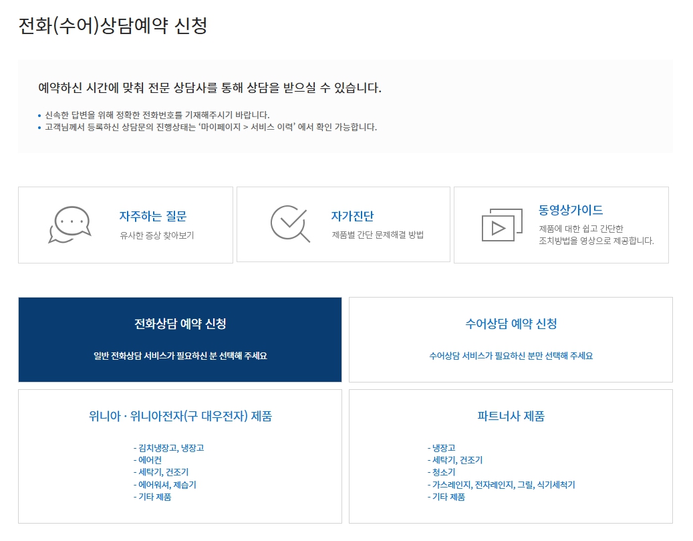
Task: Click '- 세탁기, 건조기' under 위니아 제품
Action: pos(161,472)
